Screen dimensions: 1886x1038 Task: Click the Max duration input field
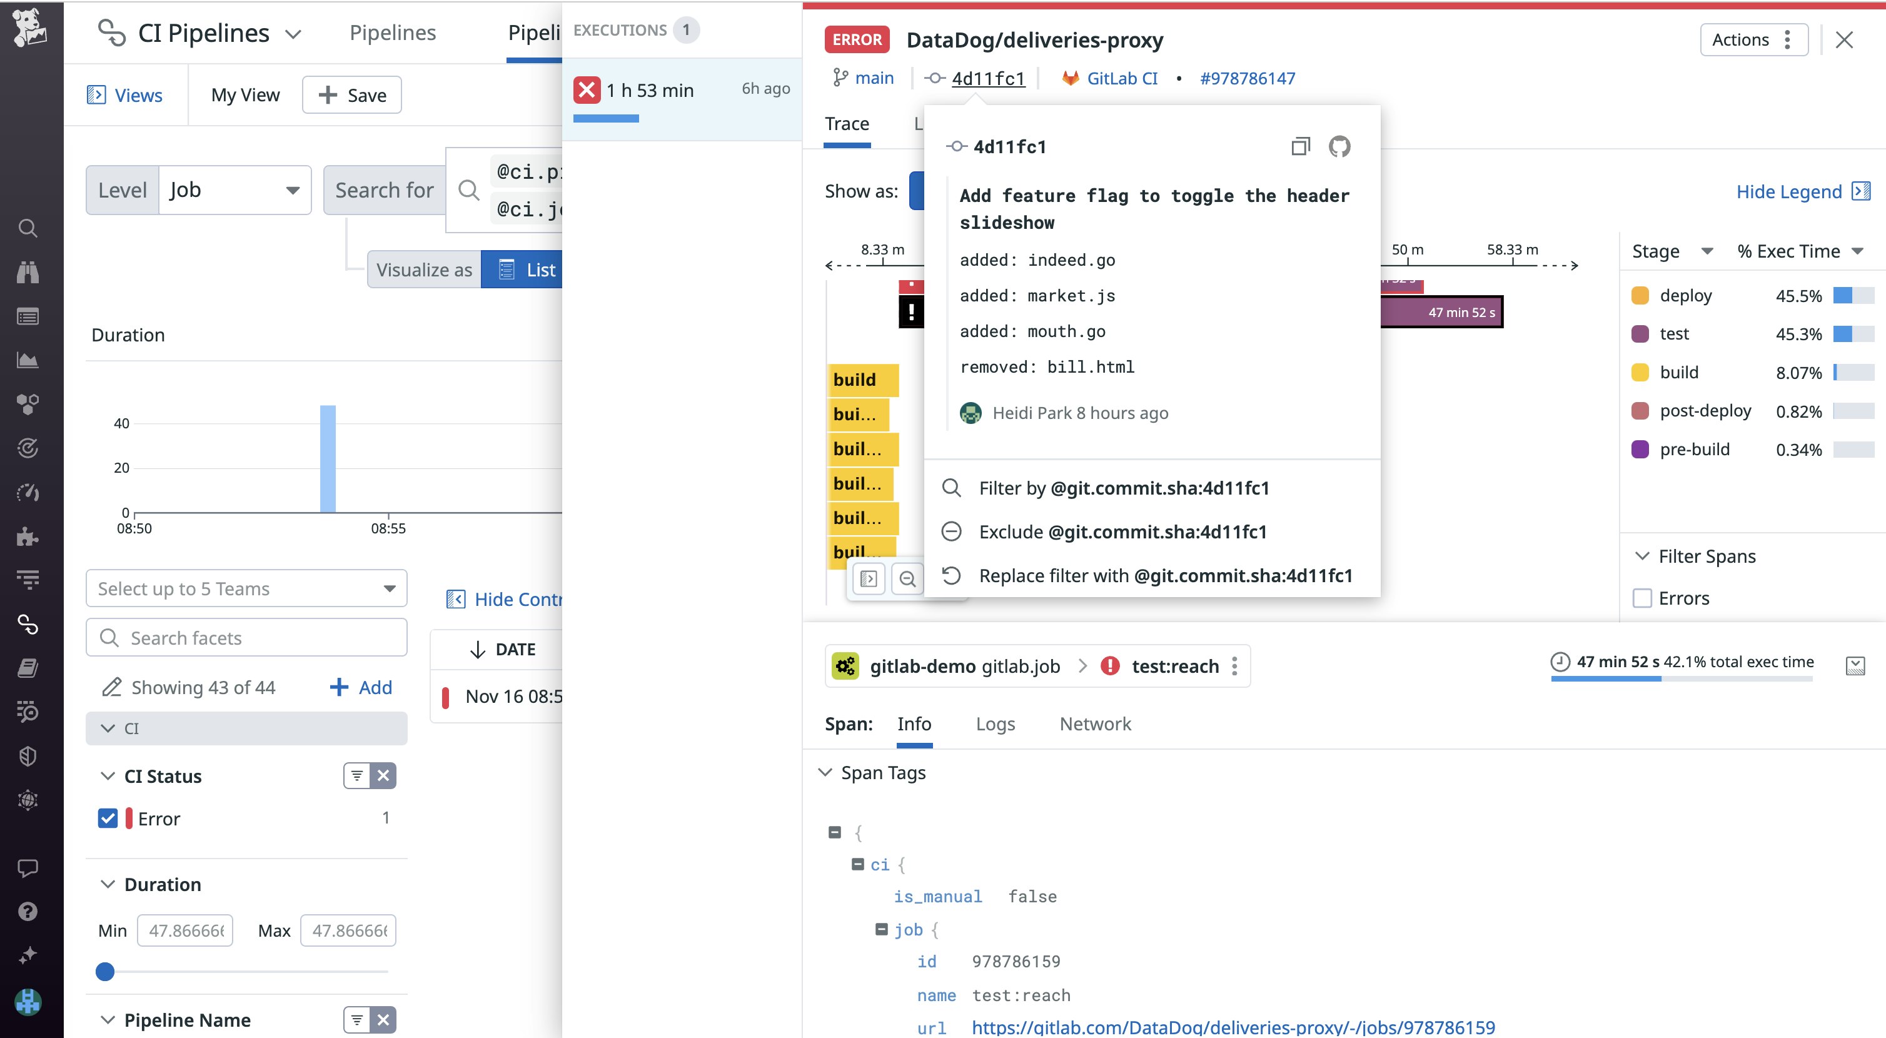[348, 930]
